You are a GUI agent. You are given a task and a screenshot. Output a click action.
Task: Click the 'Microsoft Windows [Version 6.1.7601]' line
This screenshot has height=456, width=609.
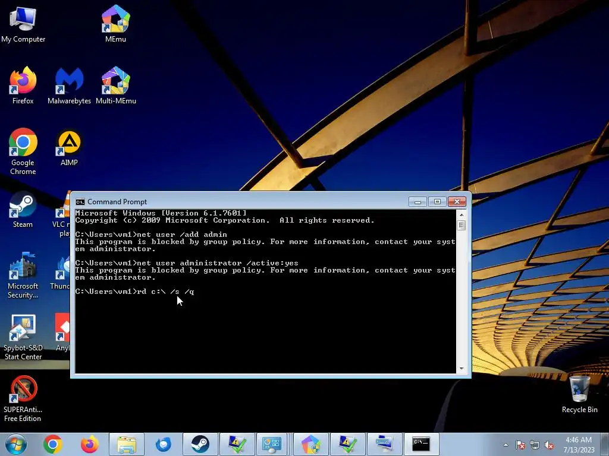click(161, 213)
